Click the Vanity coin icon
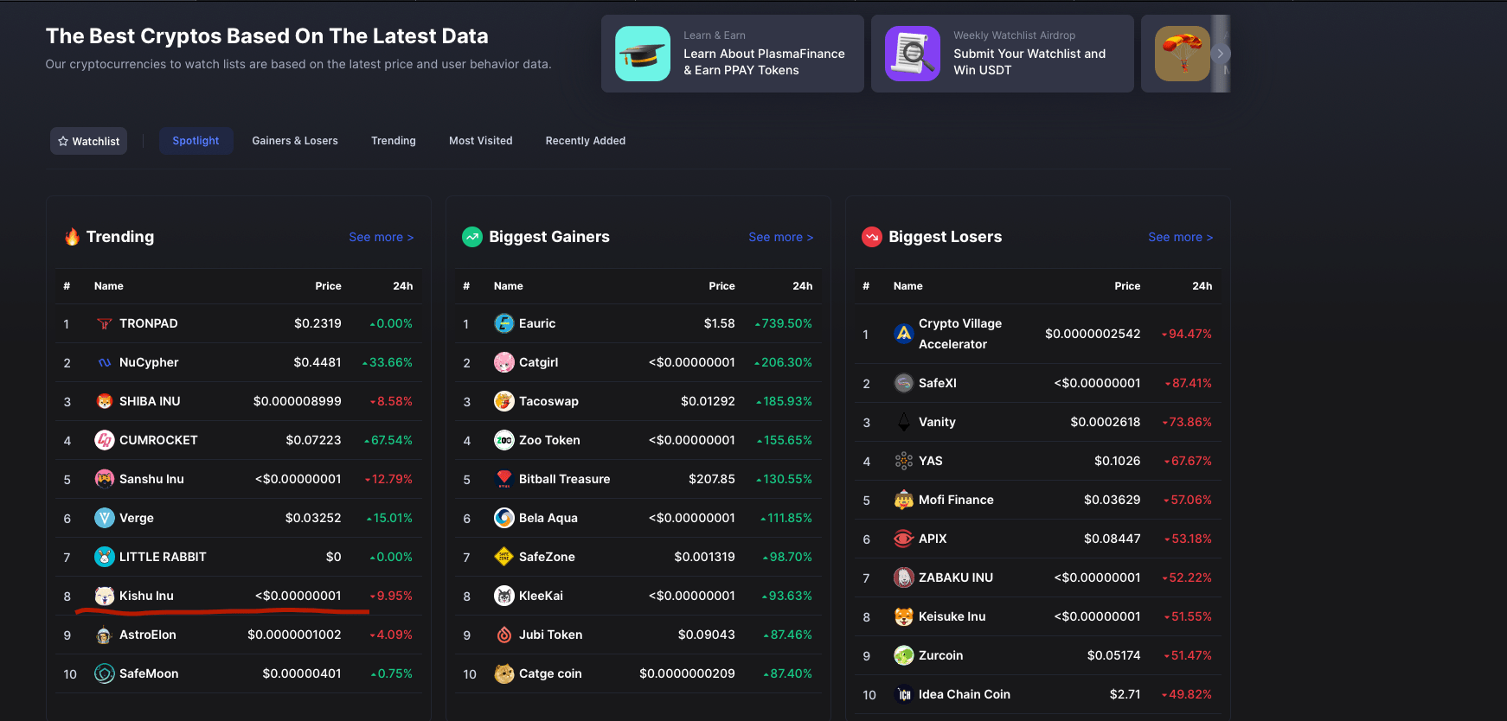This screenshot has width=1507, height=721. [904, 422]
